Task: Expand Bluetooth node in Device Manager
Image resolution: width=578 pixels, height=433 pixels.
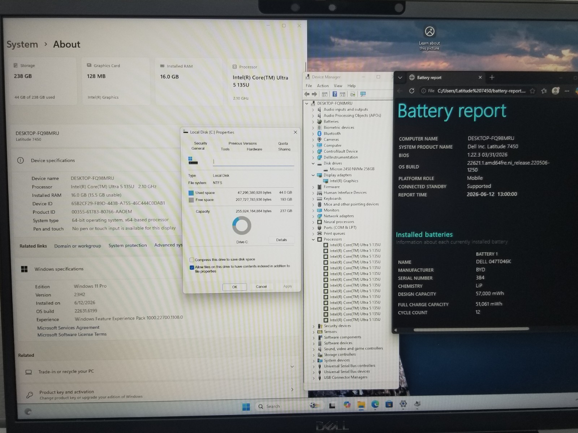Action: coord(313,134)
